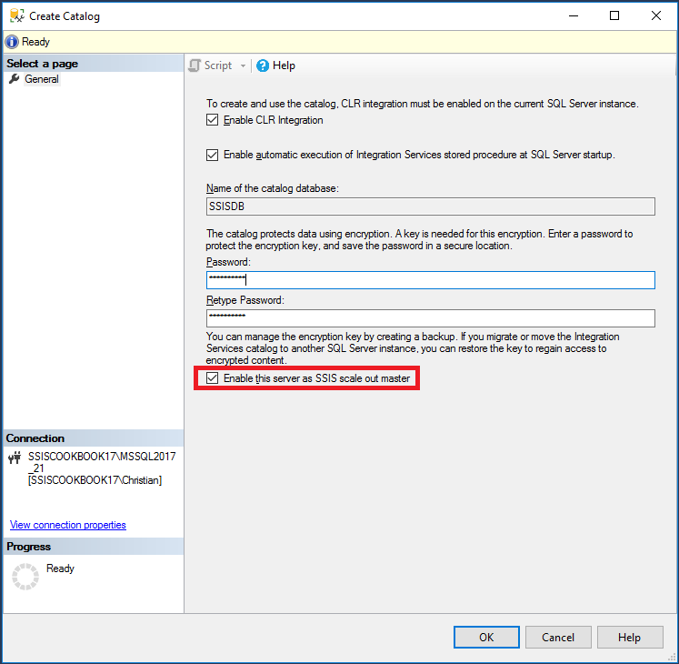Click the SSISDB catalog database name field
The width and height of the screenshot is (679, 664).
[431, 206]
